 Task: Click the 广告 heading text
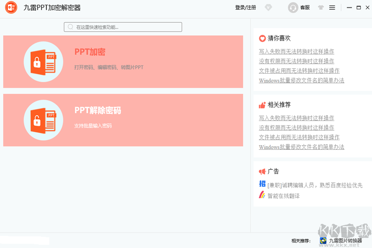pyautogui.click(x=273, y=171)
